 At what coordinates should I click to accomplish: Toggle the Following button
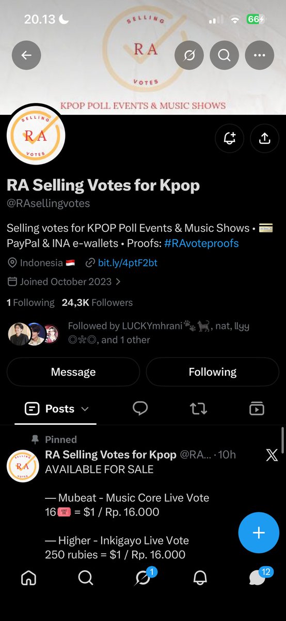[x=212, y=372]
